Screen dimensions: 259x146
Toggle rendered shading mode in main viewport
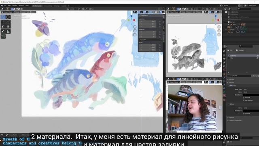click(x=161, y=12)
